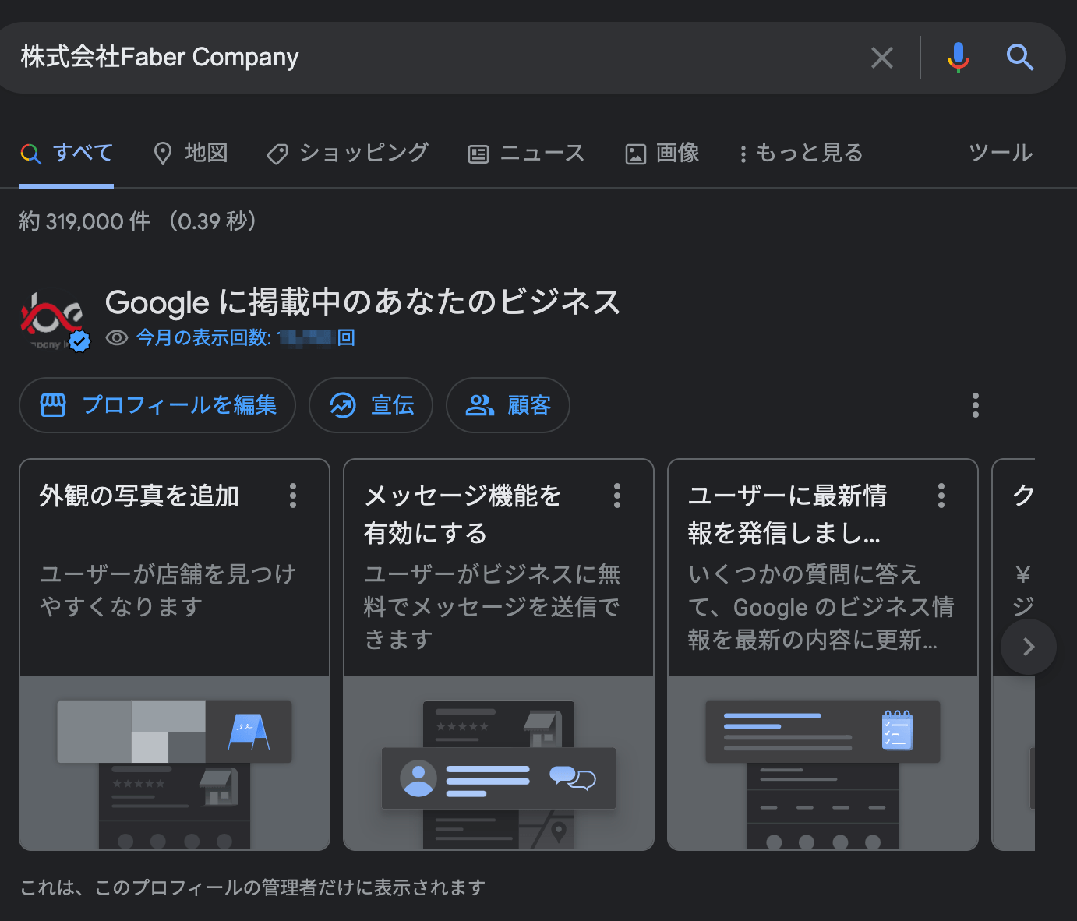Click 外観の写真を追加 card title
Screen dimensions: 1077x921
click(x=139, y=496)
